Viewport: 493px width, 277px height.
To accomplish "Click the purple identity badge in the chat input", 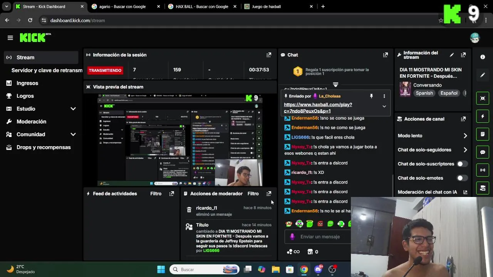I will [x=292, y=237].
